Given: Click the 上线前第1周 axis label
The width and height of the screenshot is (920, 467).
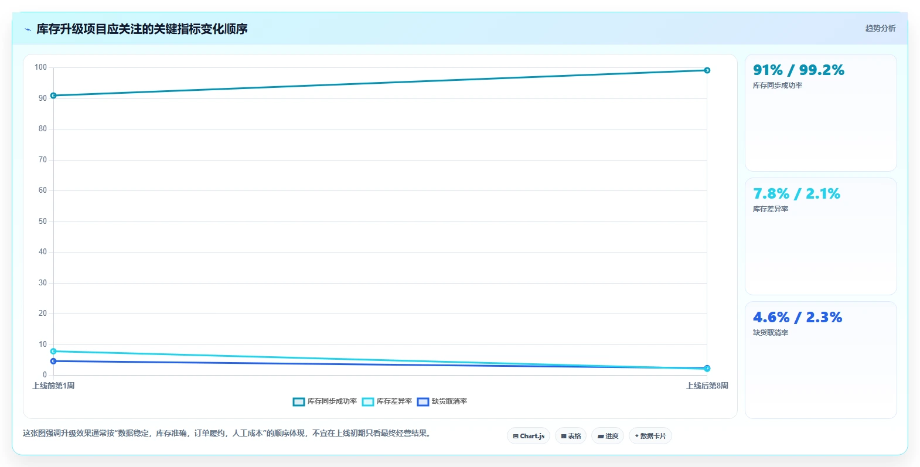Looking at the screenshot, I should (53, 386).
